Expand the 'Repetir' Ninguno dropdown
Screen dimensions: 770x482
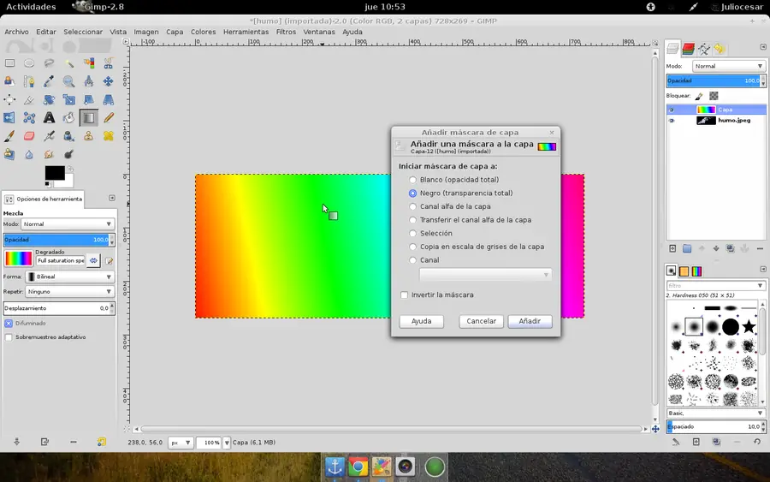(x=69, y=292)
